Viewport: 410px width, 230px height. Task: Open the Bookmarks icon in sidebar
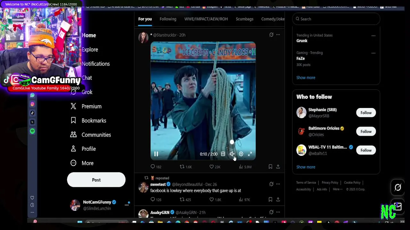[73, 120]
